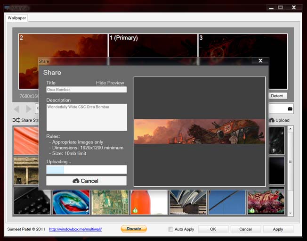Viewport: 307px width, 241px height.
Task: Click the gallery scrollbar thumb
Action: click(x=291, y=161)
